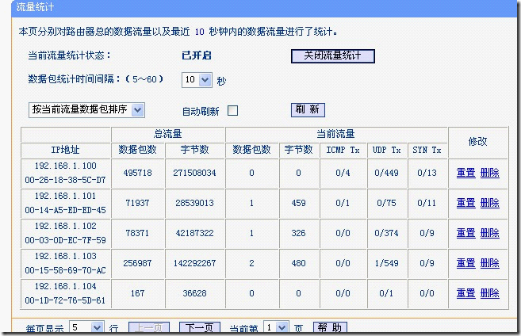Screen dimensions: 521x336
Task: Select the IP address 192.168.1.101
Action: pos(66,196)
